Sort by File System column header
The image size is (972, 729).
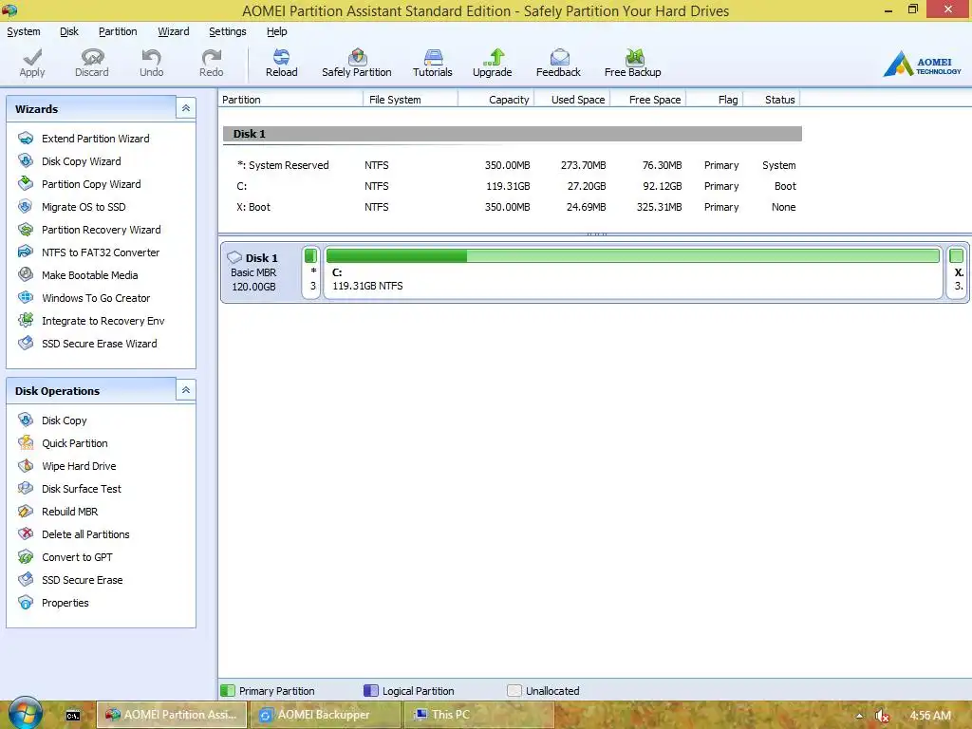pyautogui.click(x=410, y=100)
